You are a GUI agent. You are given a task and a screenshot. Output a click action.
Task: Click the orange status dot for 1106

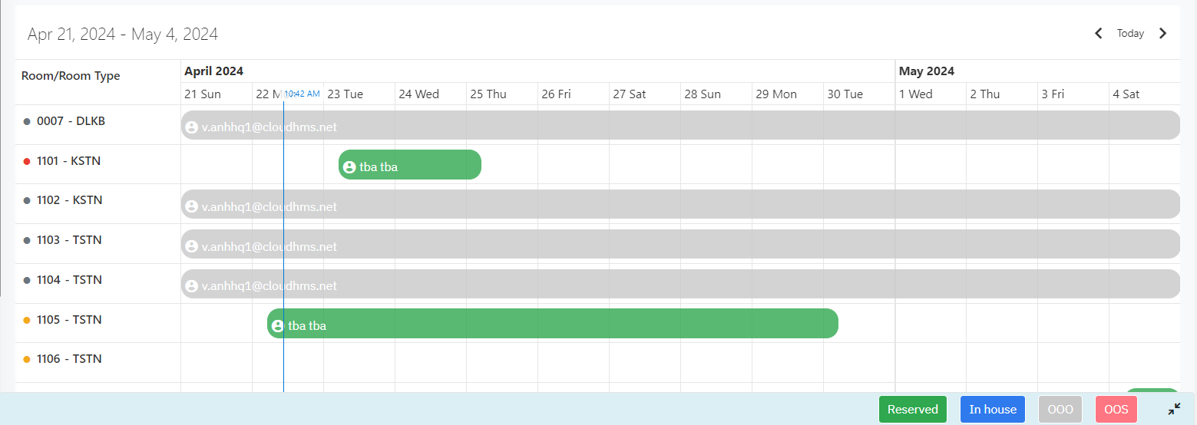coord(27,360)
